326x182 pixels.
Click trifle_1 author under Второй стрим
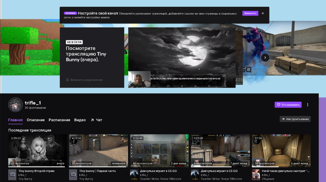click(x=22, y=175)
